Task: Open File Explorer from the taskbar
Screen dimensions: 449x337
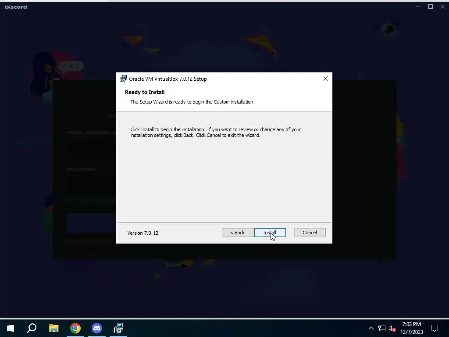Action: click(53, 328)
